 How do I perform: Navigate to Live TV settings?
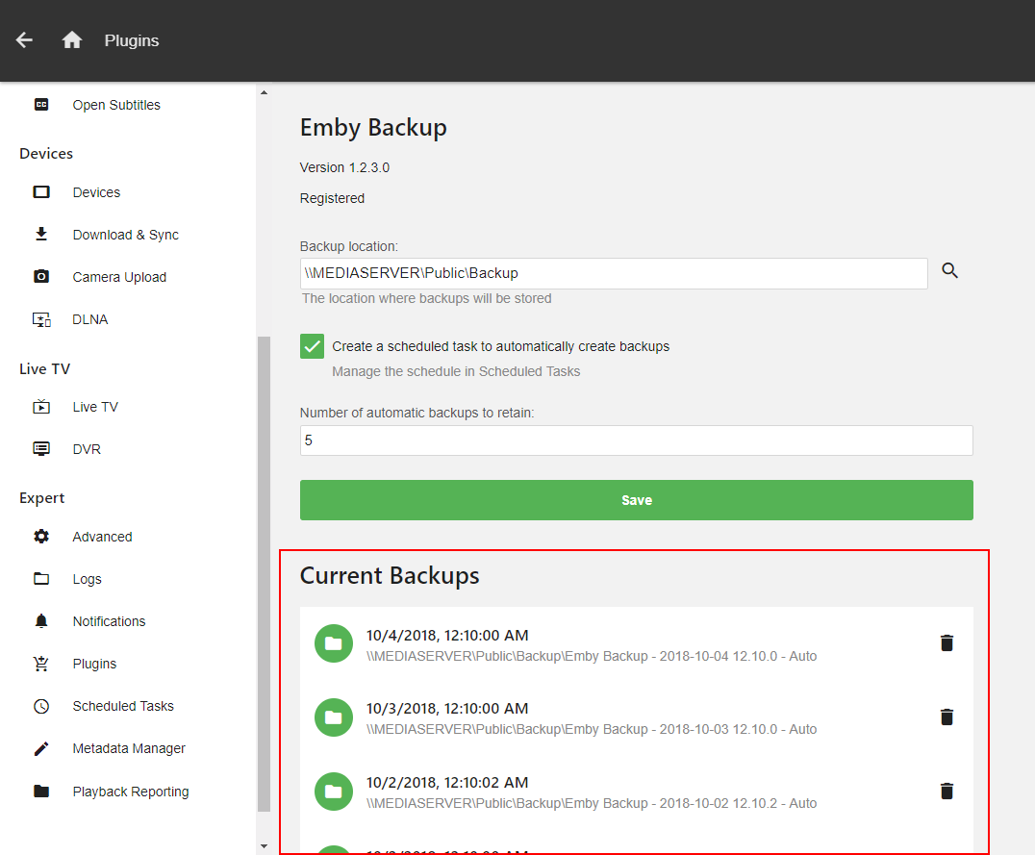click(x=95, y=407)
